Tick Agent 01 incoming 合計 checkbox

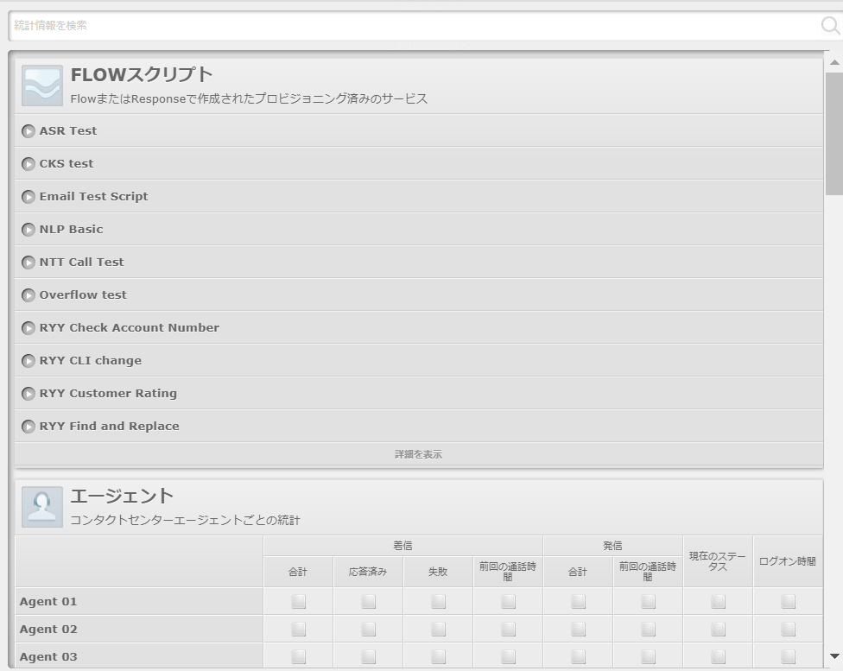298,601
